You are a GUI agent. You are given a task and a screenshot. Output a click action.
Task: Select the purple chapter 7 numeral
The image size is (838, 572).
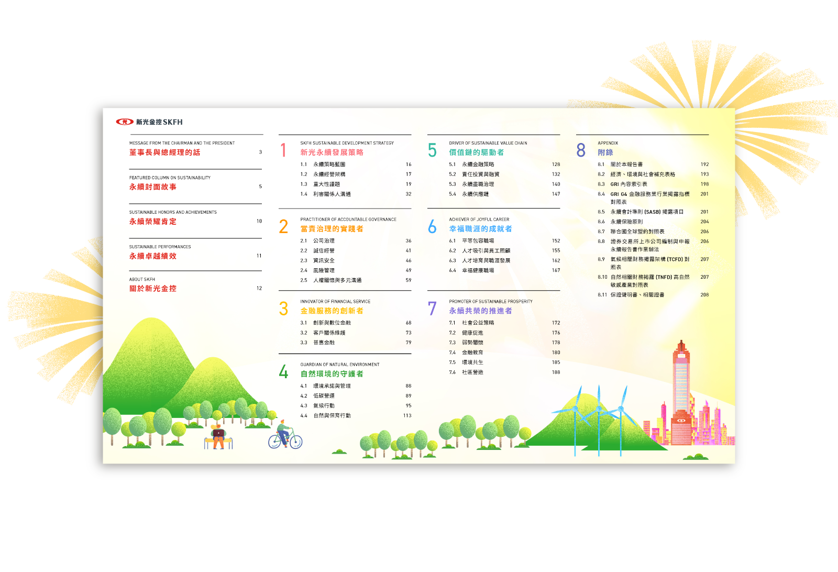coord(433,309)
